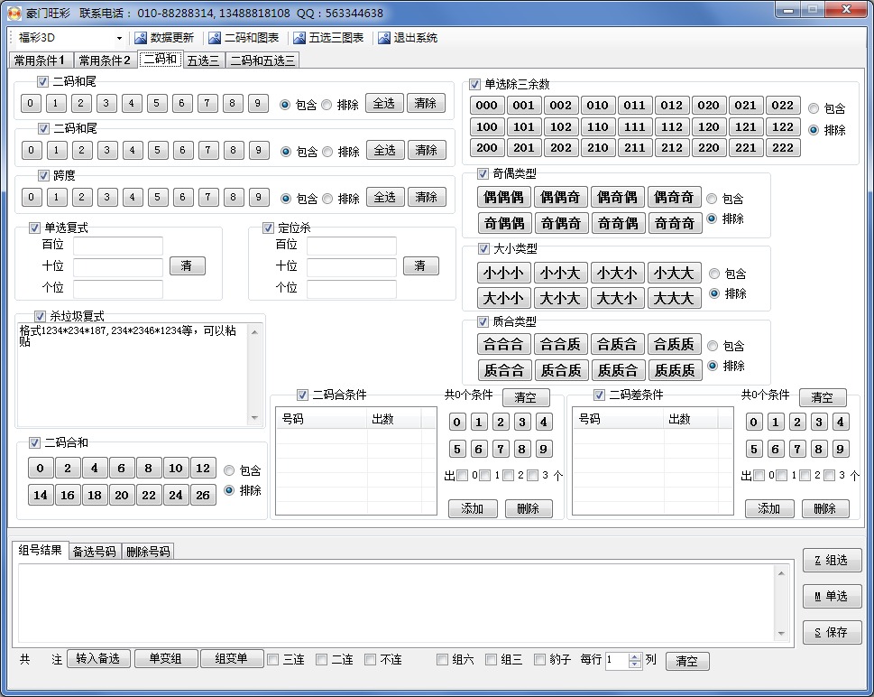Screen dimensions: 874x697
Task: Open the 五选三图表 chart icon
Action: point(299,38)
